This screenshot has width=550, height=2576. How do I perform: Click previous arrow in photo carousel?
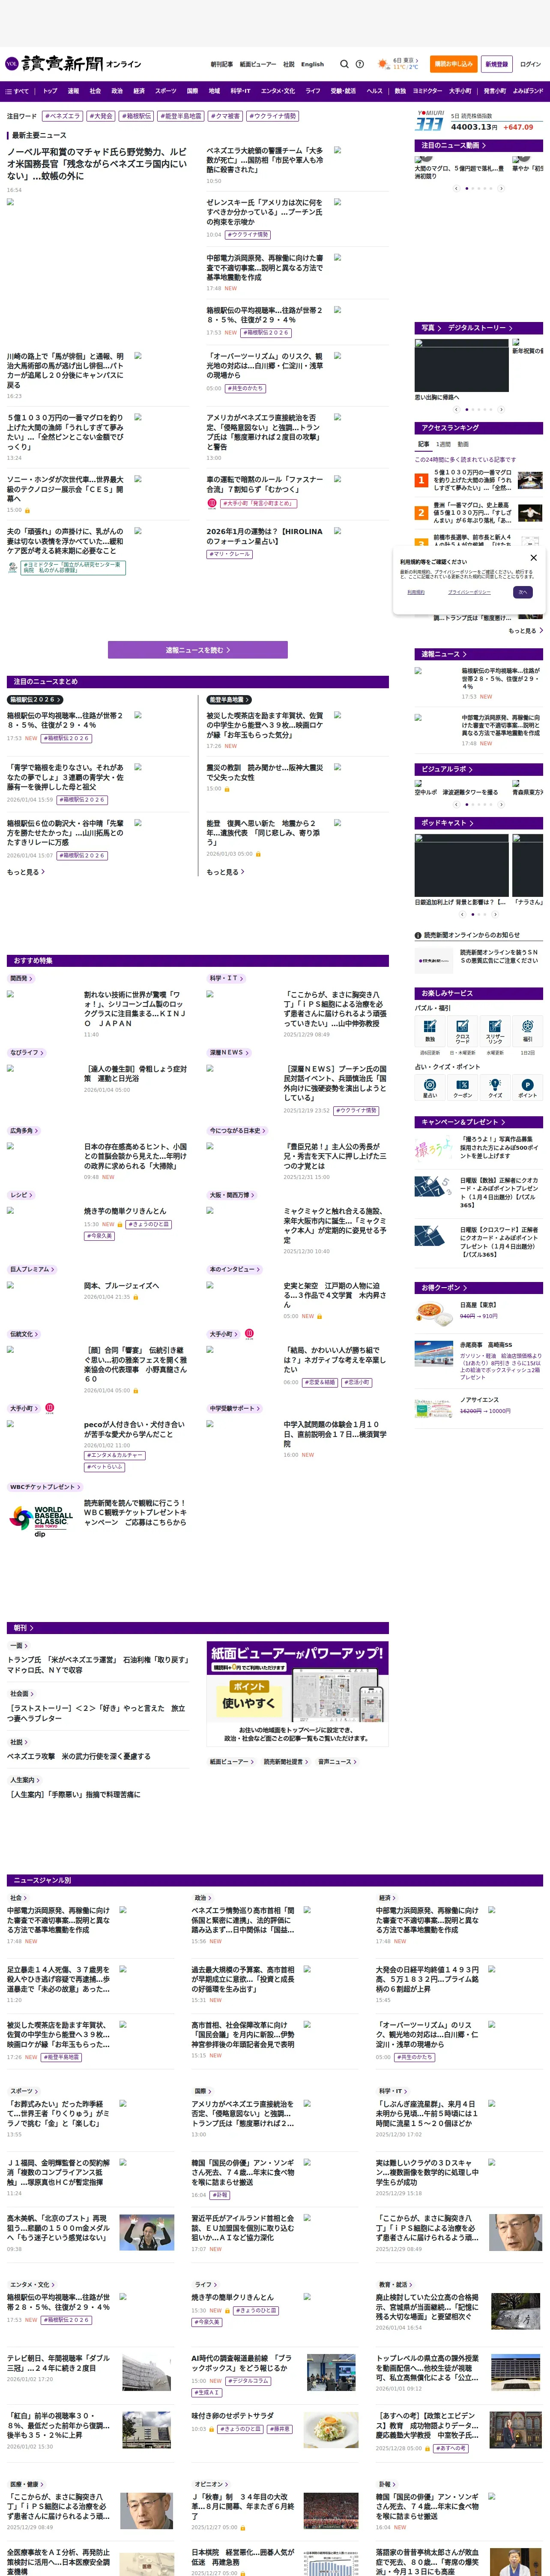pos(457,409)
